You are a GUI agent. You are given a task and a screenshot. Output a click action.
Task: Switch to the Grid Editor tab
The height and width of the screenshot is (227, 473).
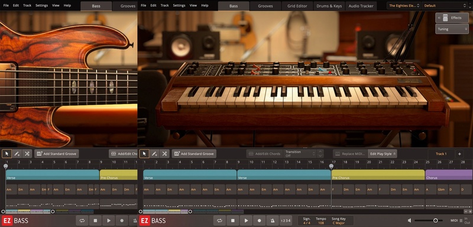click(x=297, y=6)
